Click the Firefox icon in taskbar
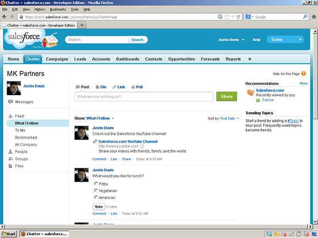This screenshot has height=238, width=318. (x=24, y=234)
